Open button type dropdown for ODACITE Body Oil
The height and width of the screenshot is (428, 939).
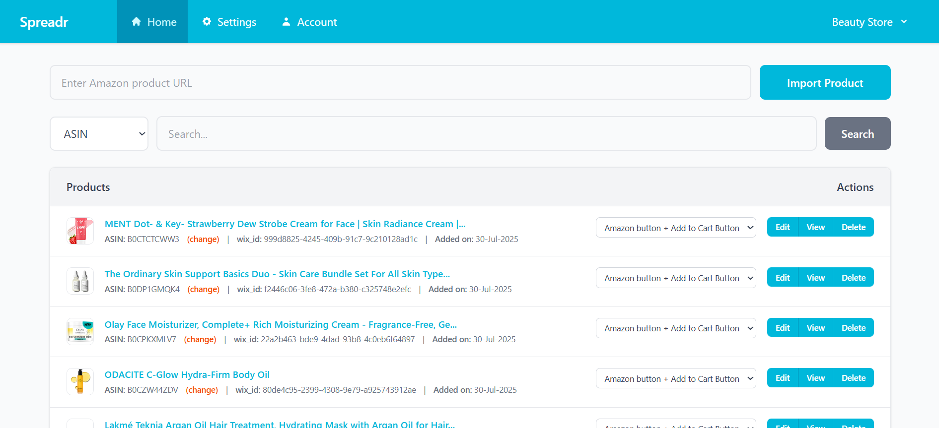click(676, 378)
